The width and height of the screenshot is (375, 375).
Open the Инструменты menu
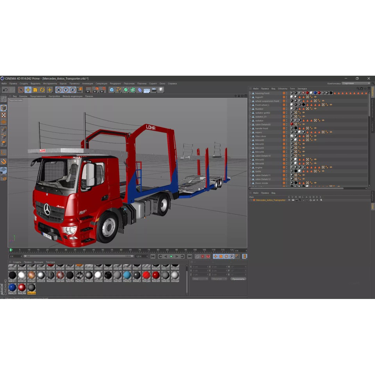coord(50,83)
